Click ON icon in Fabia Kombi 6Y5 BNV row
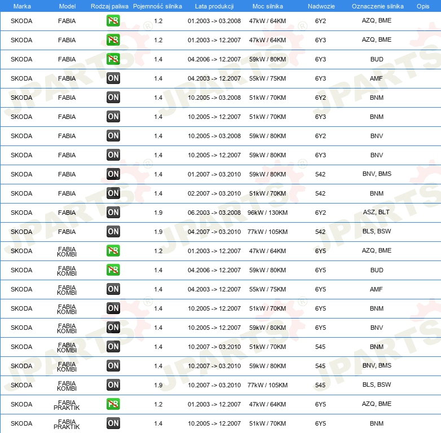The height and width of the screenshot is (433, 441). [x=113, y=327]
